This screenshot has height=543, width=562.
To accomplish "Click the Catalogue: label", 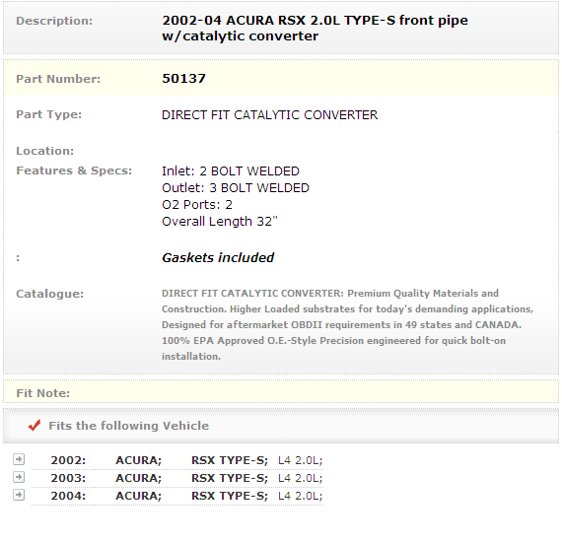I will (x=50, y=294).
